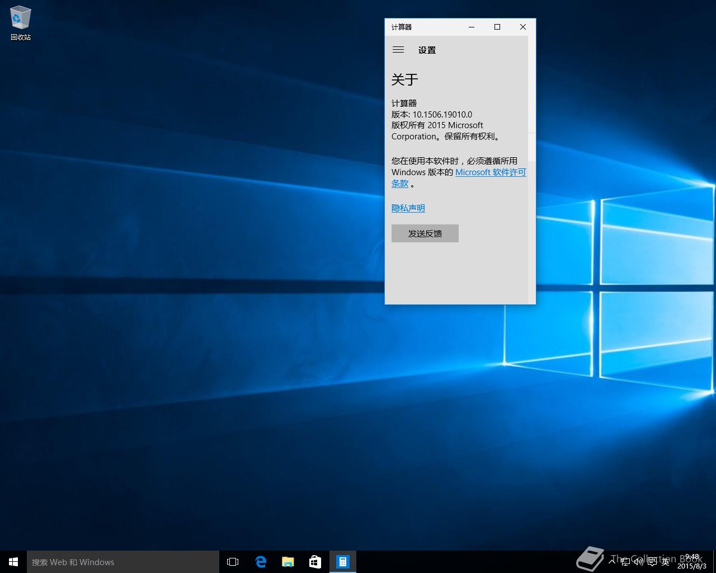Open the taskbar clock showing 9:48
Screen dimensions: 716x573
click(x=692, y=561)
